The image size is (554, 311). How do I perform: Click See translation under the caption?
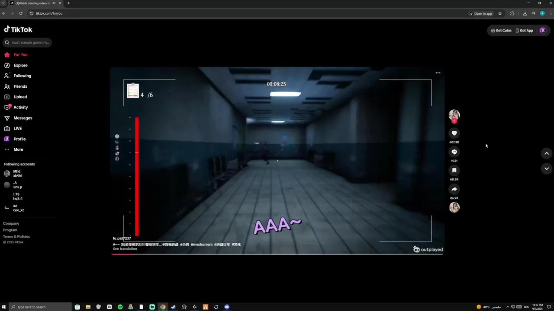coord(125,249)
